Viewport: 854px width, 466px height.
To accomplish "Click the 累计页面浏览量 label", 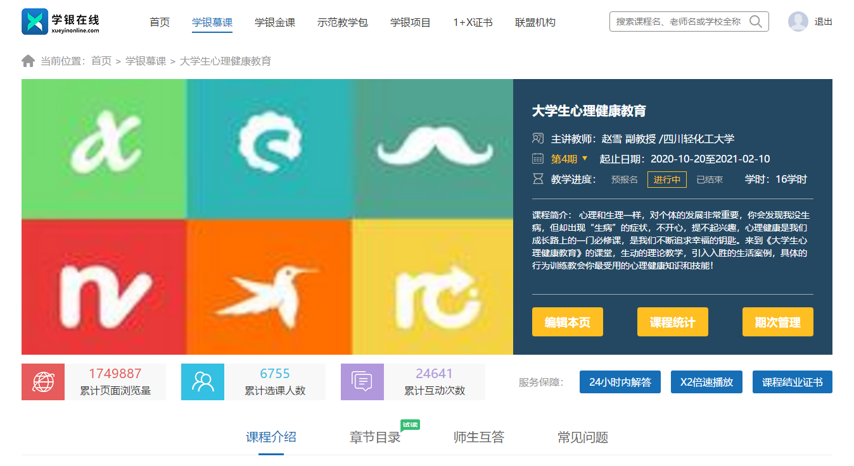I will click(115, 391).
